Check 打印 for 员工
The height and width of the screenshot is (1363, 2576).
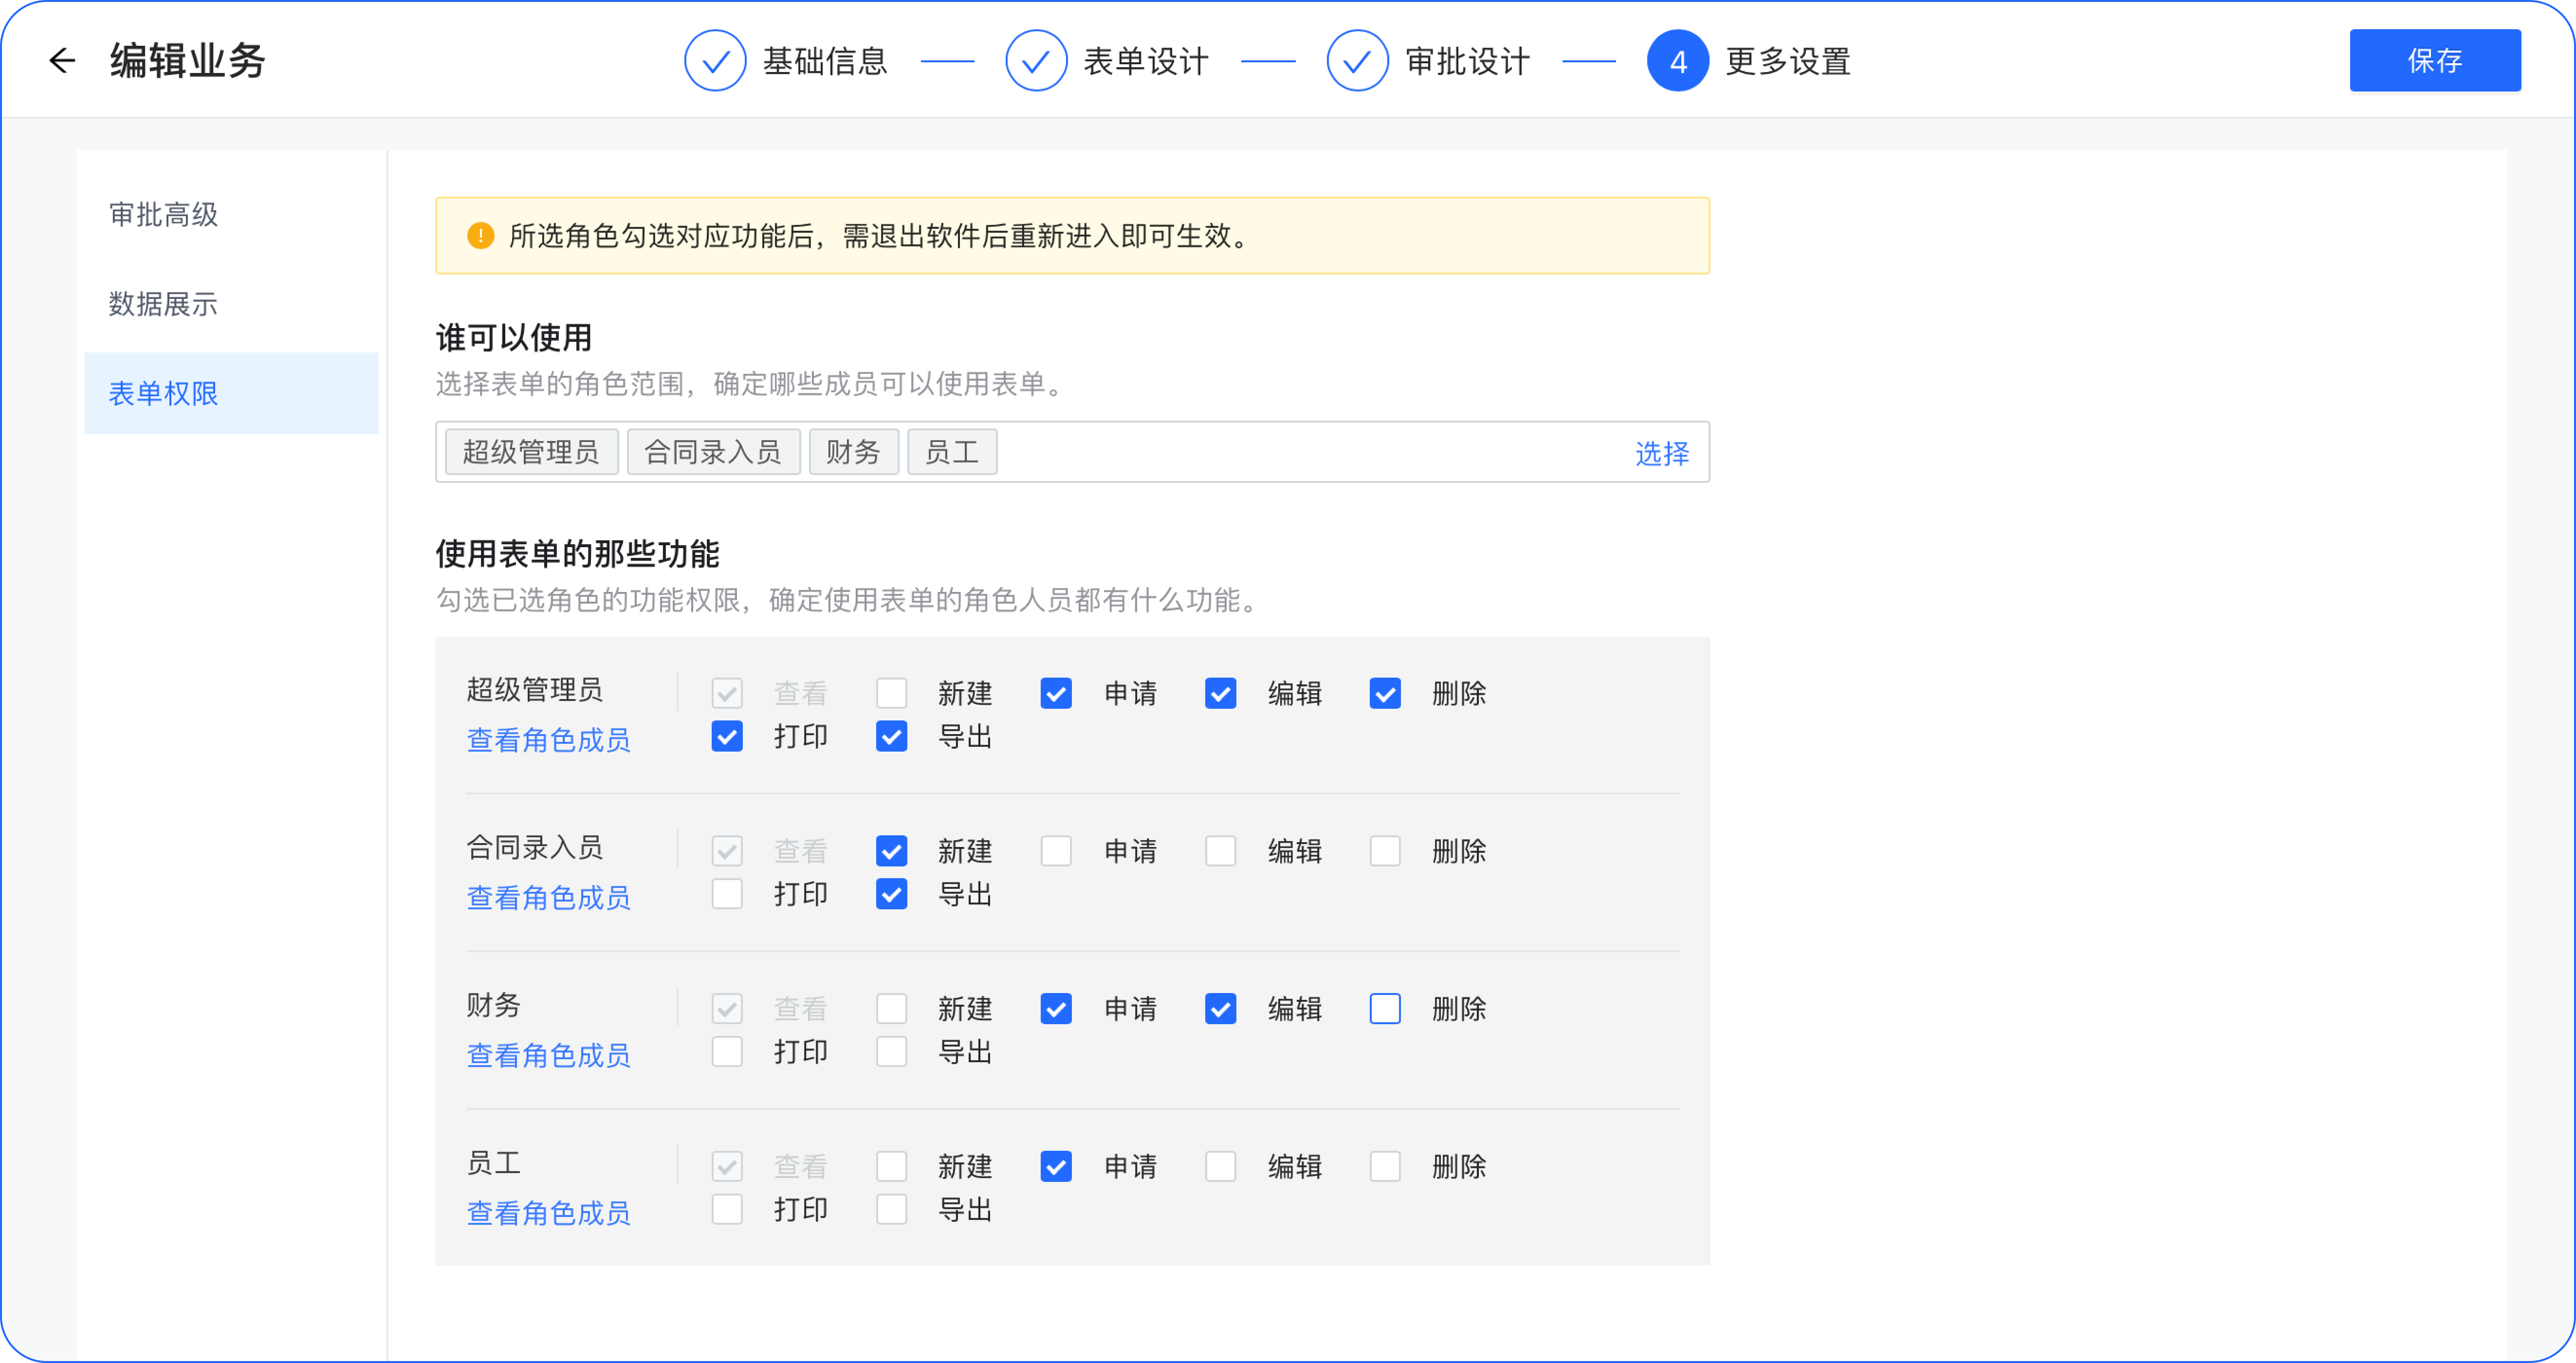click(727, 1210)
